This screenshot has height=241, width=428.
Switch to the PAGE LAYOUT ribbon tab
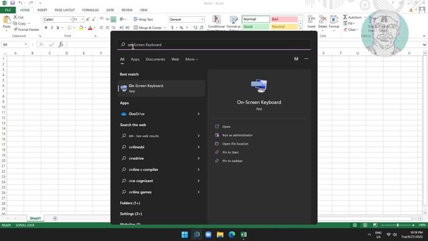coord(65,10)
